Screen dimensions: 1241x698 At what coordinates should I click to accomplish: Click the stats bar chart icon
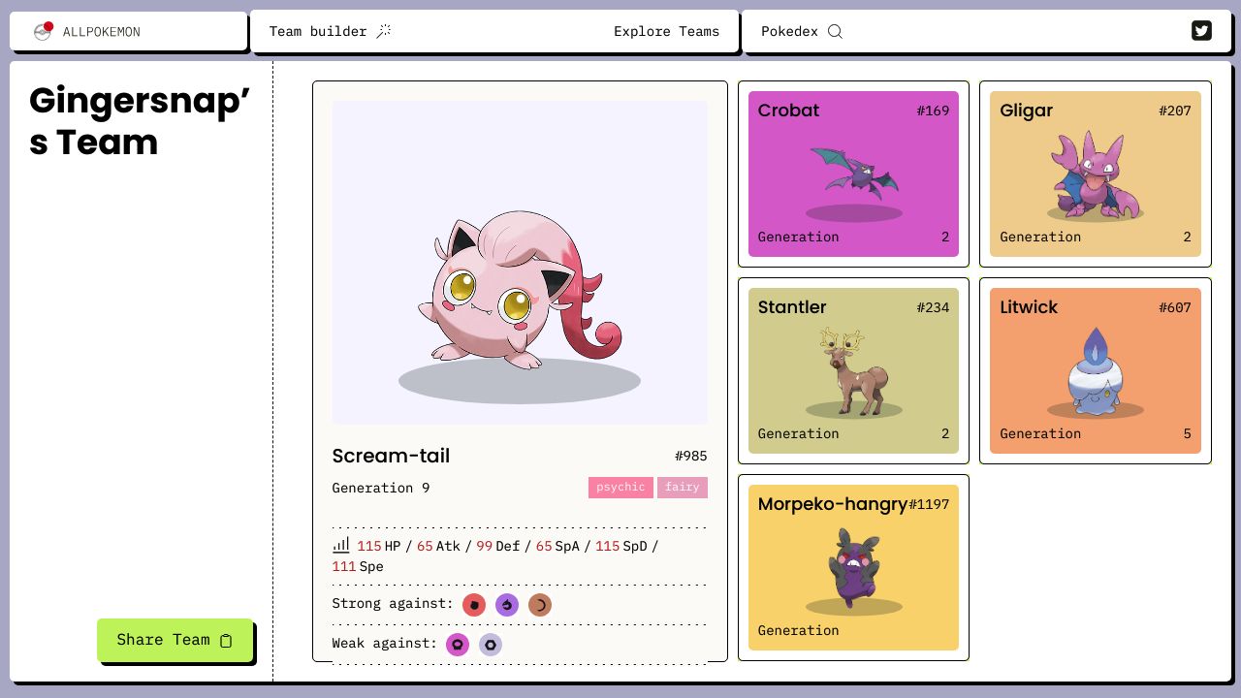tap(341, 545)
